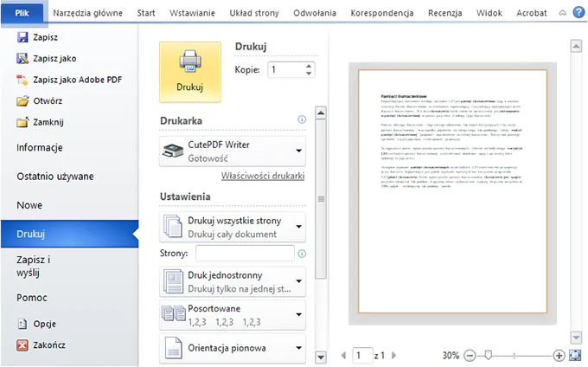This screenshot has height=367, width=588.
Task: Select Drukuj in backstage menu
Action: tap(70, 234)
